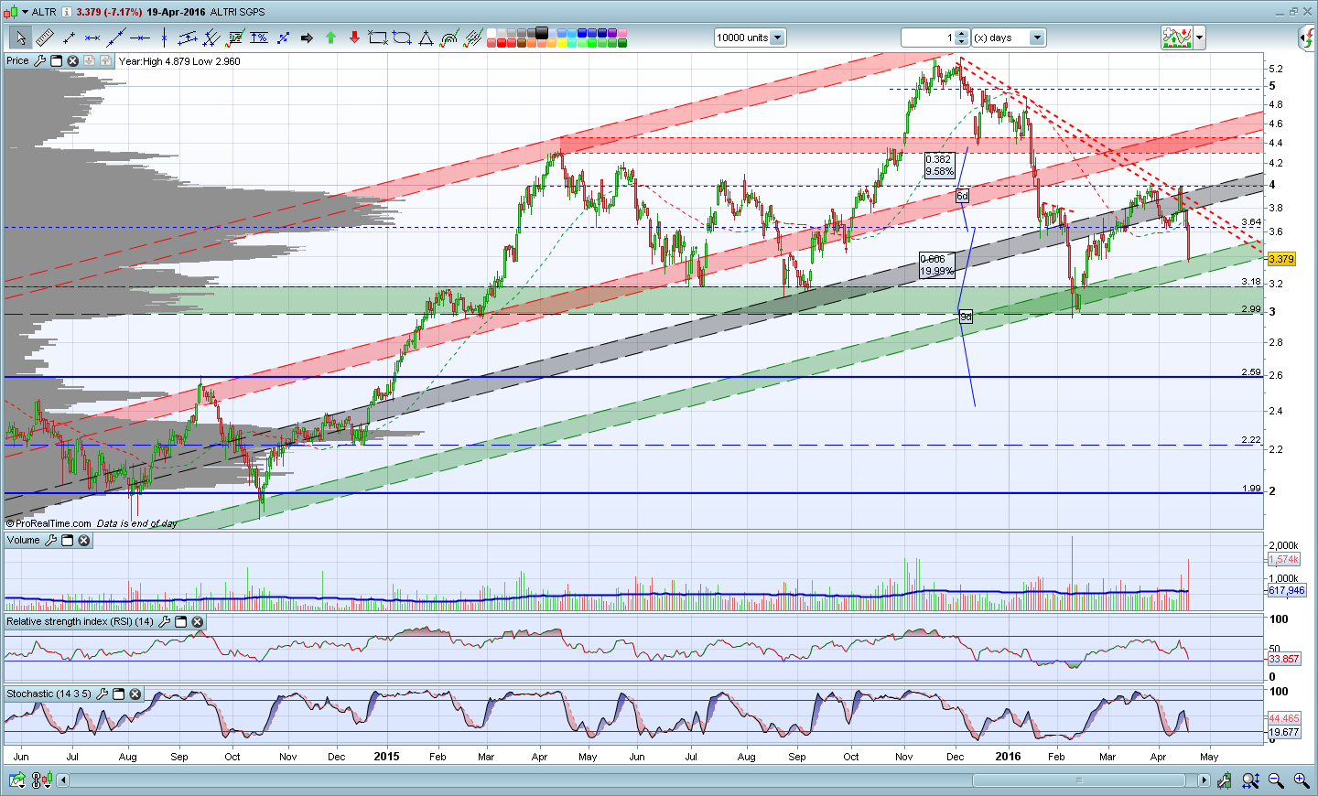Viewport: 1318px width, 796px height.
Task: Choose the parallel channel tool
Action: [188, 38]
